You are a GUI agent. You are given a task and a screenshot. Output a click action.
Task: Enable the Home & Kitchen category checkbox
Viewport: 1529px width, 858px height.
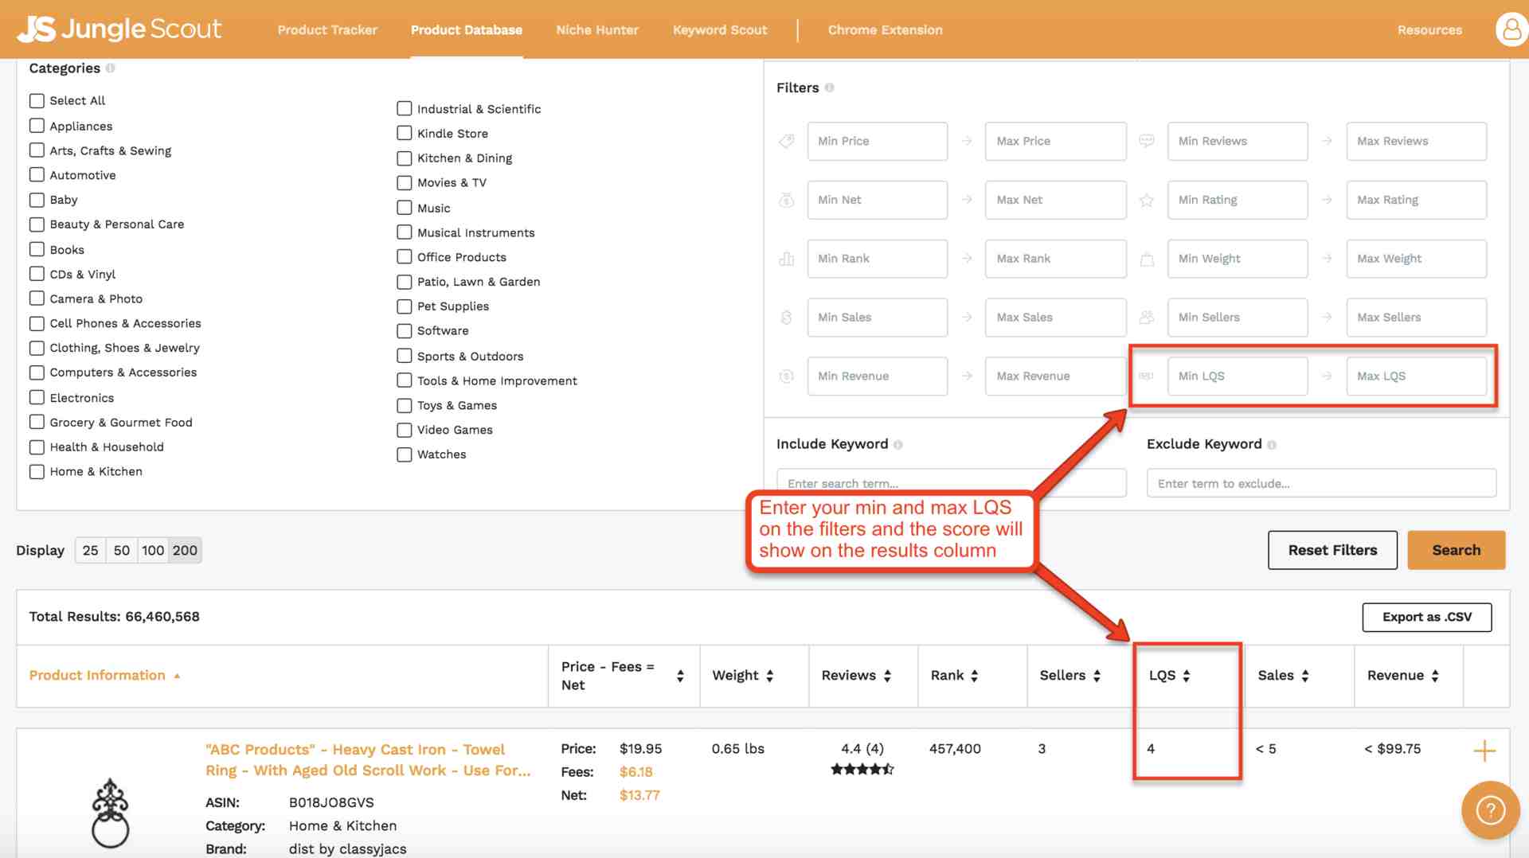click(x=37, y=472)
